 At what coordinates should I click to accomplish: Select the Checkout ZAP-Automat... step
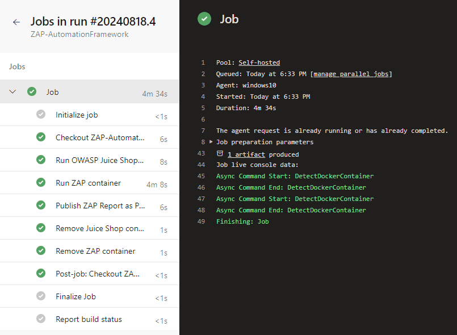pyautogui.click(x=90, y=137)
